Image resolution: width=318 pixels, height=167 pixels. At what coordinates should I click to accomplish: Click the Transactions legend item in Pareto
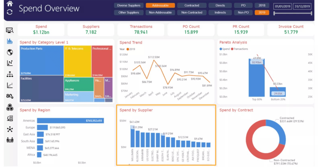pyautogui.click(x=239, y=49)
